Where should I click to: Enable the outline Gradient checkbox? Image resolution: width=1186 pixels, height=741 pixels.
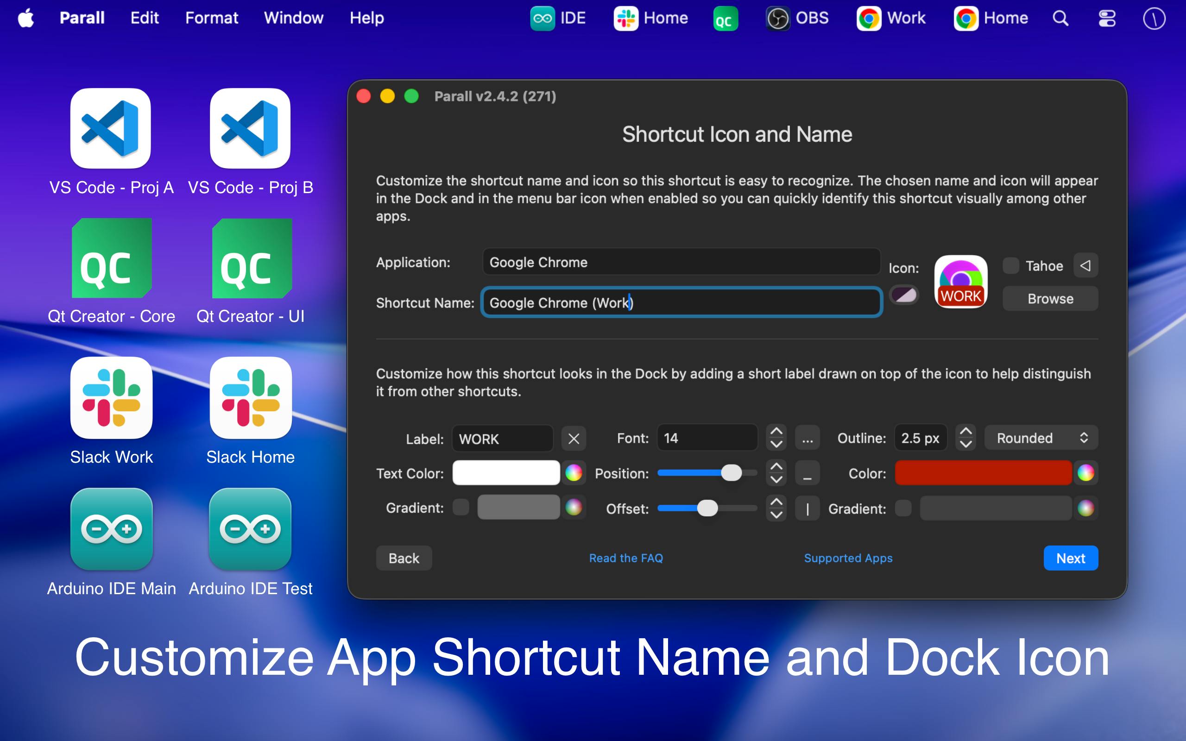pyautogui.click(x=903, y=508)
